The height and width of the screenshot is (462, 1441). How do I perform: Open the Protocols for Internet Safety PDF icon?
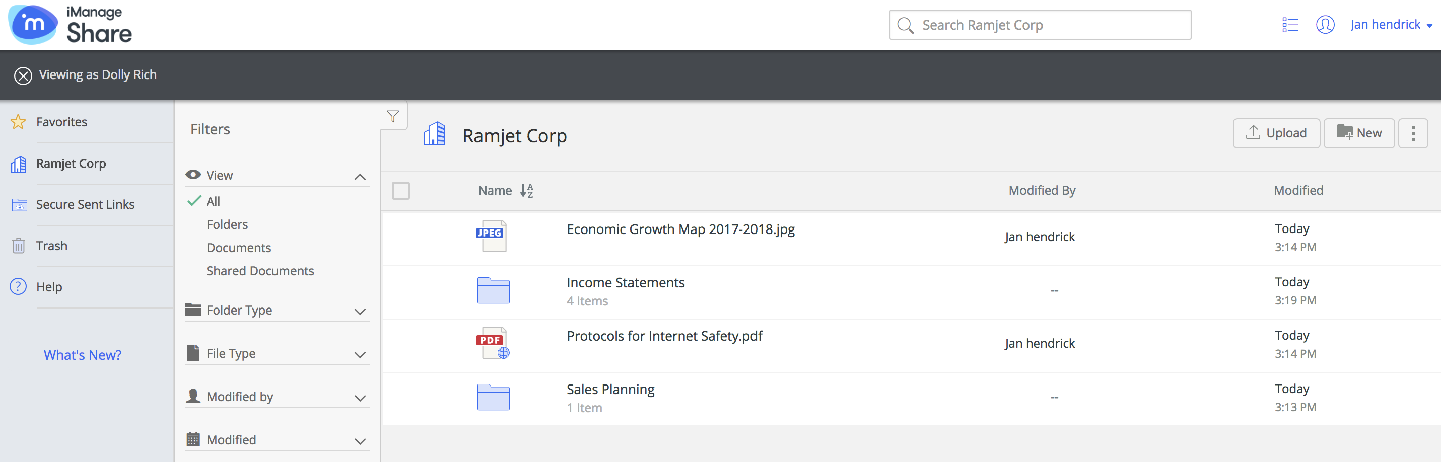[492, 343]
